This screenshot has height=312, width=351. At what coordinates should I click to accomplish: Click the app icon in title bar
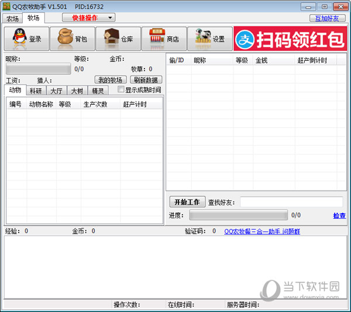pos(6,6)
